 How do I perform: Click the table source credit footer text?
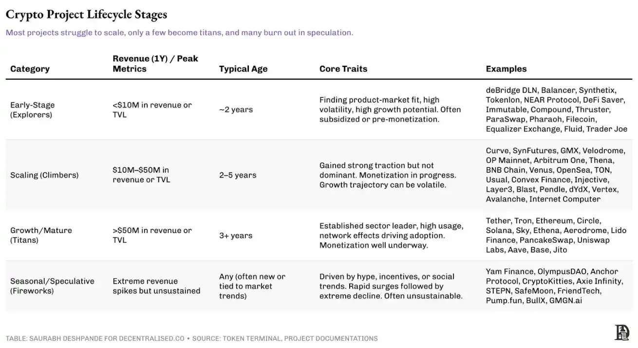191,338
